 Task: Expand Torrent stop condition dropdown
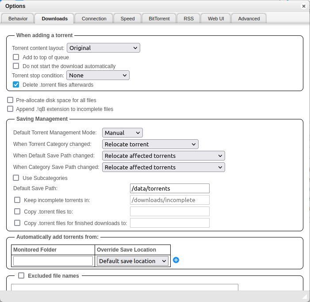(x=98, y=75)
